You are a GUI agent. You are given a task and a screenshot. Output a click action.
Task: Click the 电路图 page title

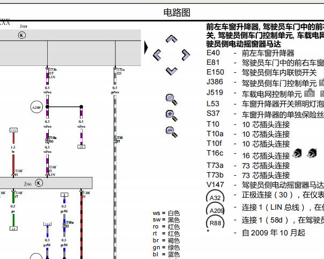point(176,12)
